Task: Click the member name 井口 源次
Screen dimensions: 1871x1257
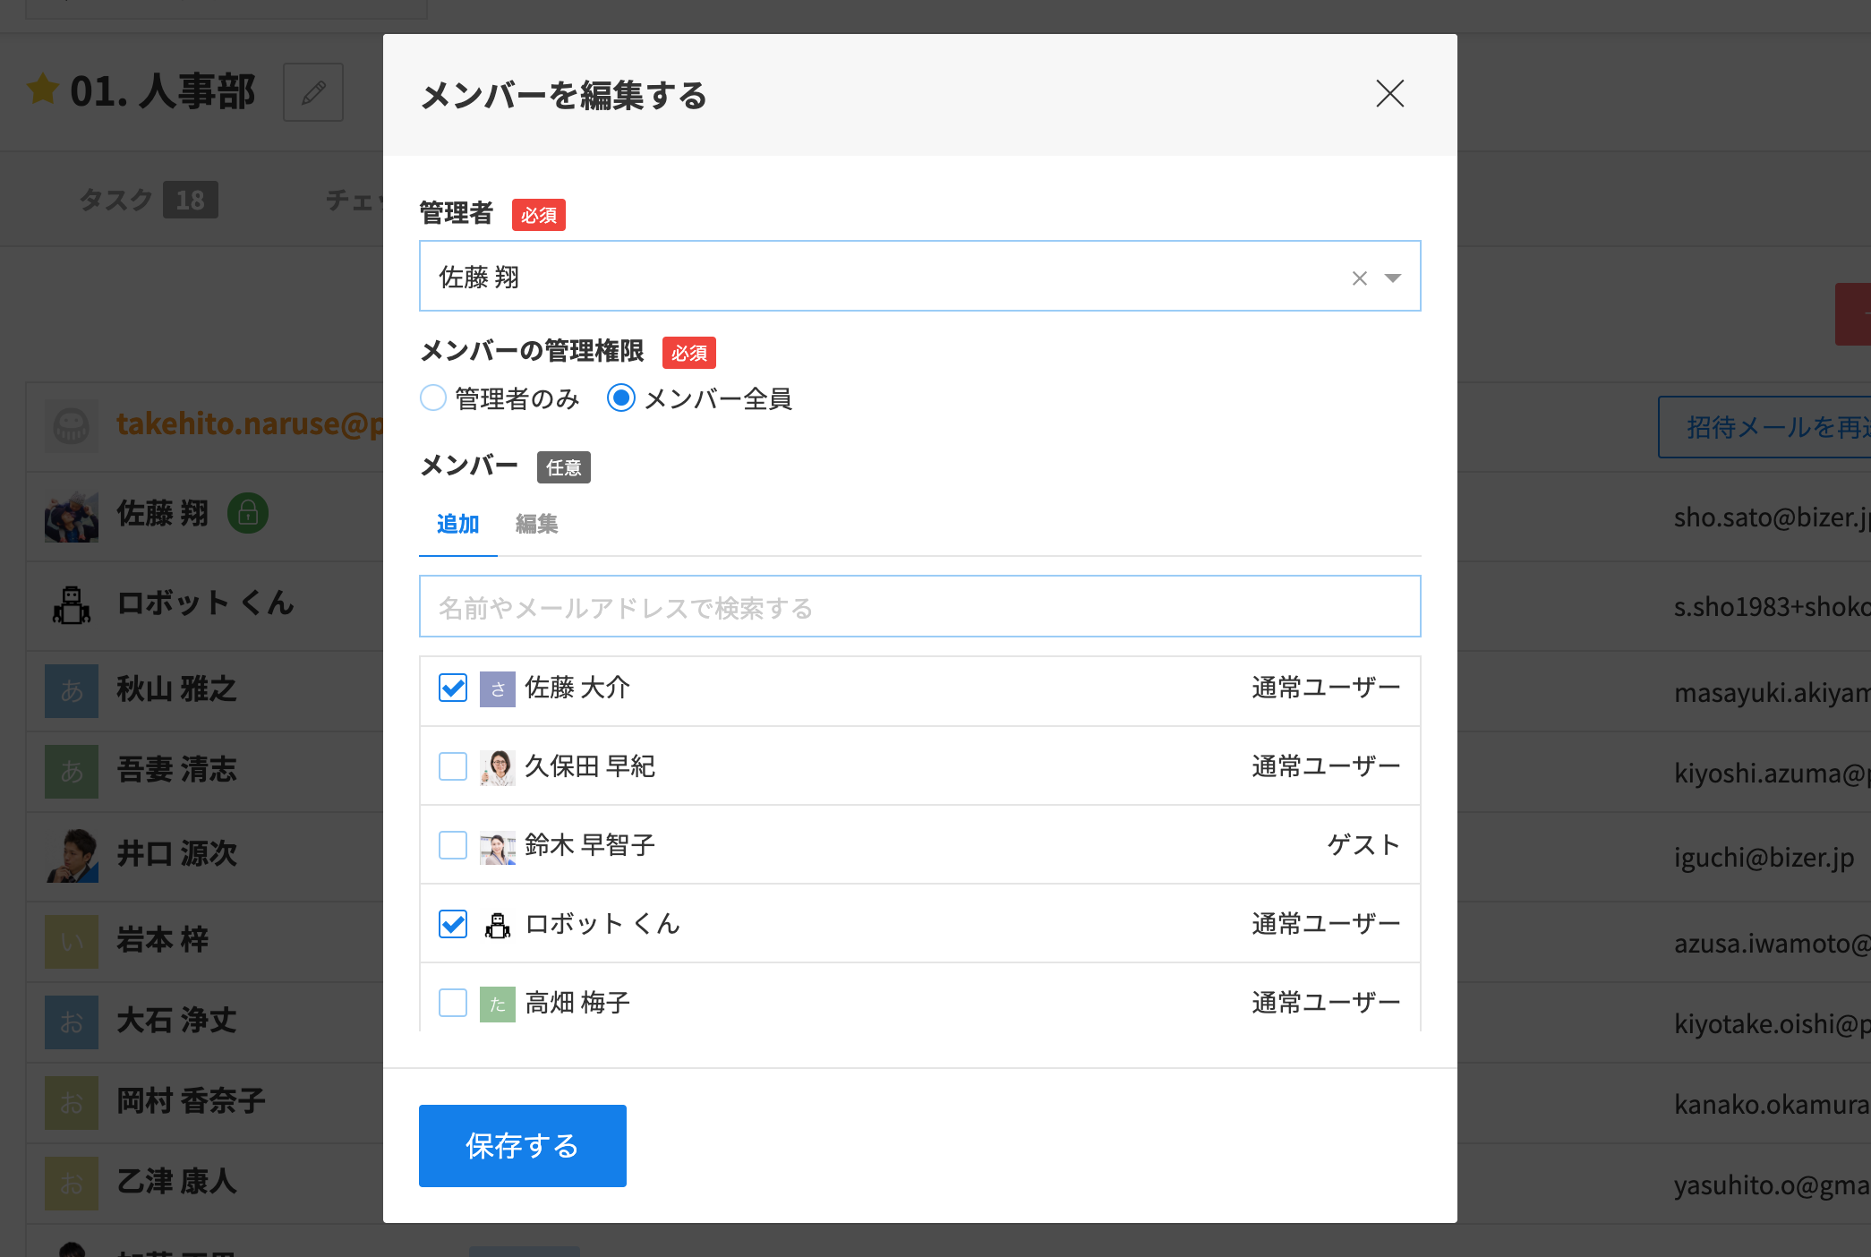Action: (x=177, y=854)
